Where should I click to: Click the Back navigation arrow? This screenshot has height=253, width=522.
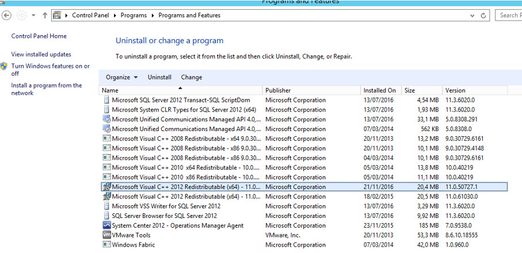click(x=7, y=16)
